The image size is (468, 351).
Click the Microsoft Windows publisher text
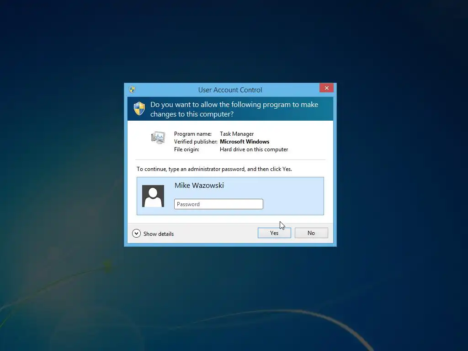[245, 142]
